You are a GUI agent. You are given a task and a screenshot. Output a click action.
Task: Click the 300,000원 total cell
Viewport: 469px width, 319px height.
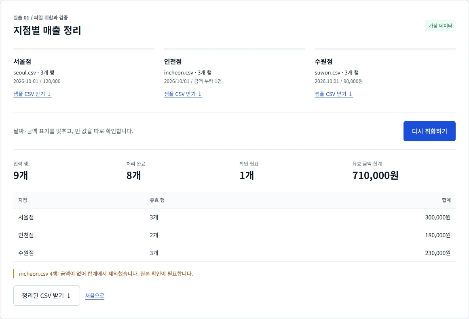(437, 217)
